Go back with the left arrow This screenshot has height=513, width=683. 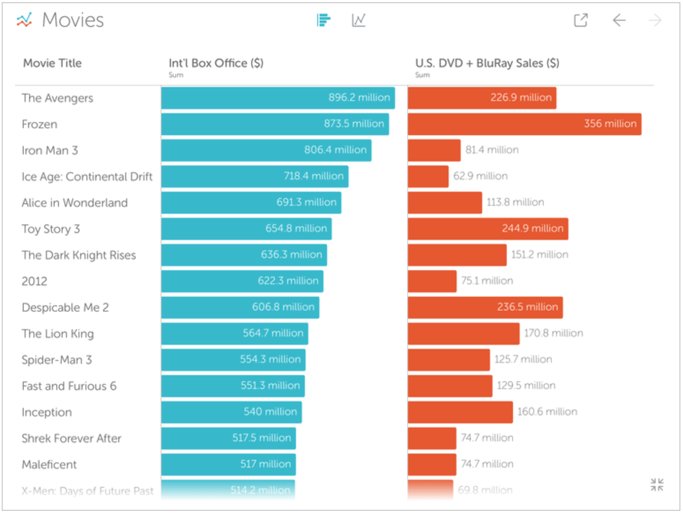(619, 20)
